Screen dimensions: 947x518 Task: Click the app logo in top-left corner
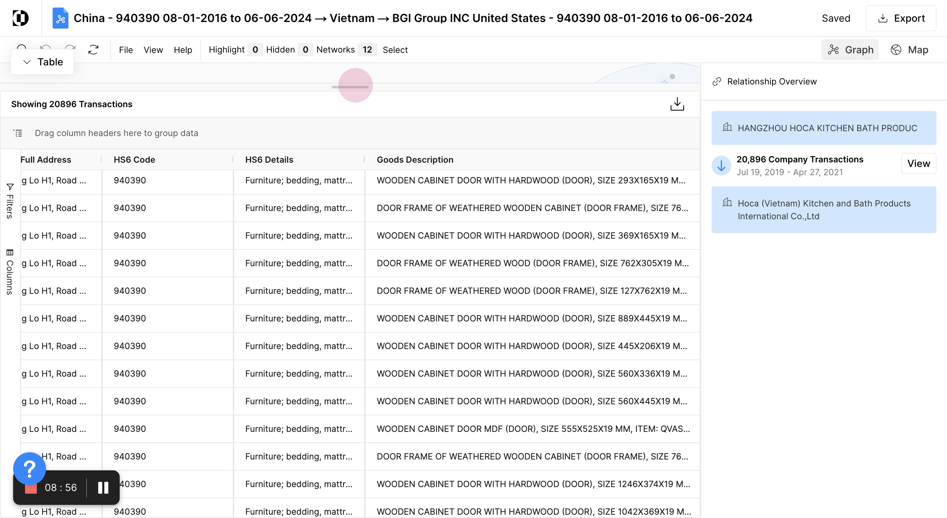coord(21,18)
